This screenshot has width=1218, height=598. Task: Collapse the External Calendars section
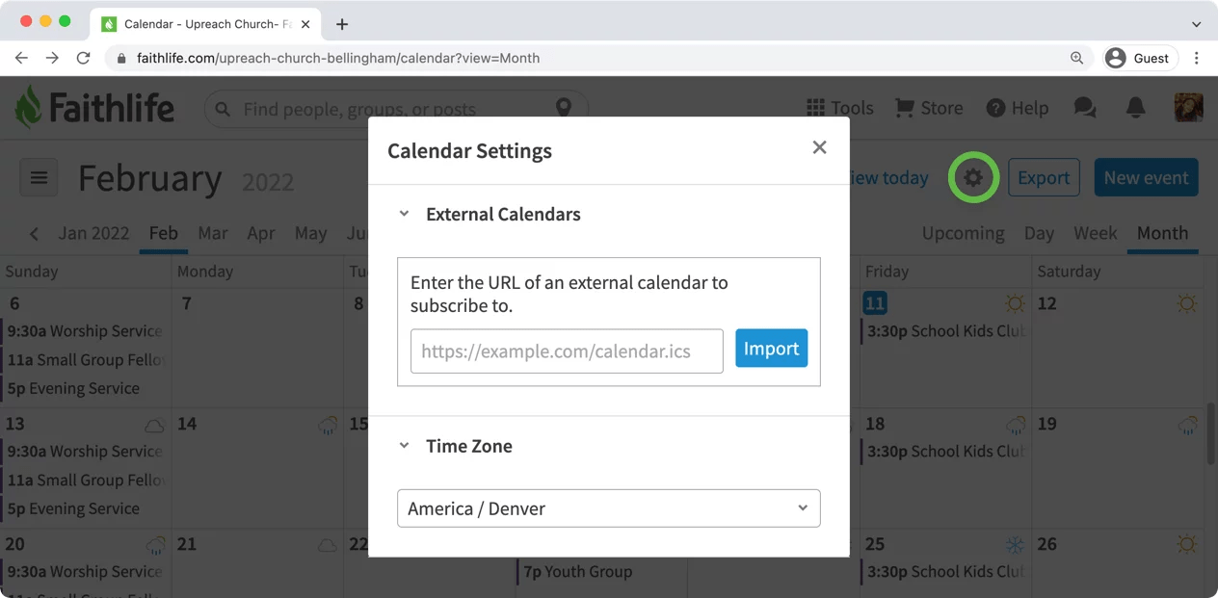click(404, 214)
